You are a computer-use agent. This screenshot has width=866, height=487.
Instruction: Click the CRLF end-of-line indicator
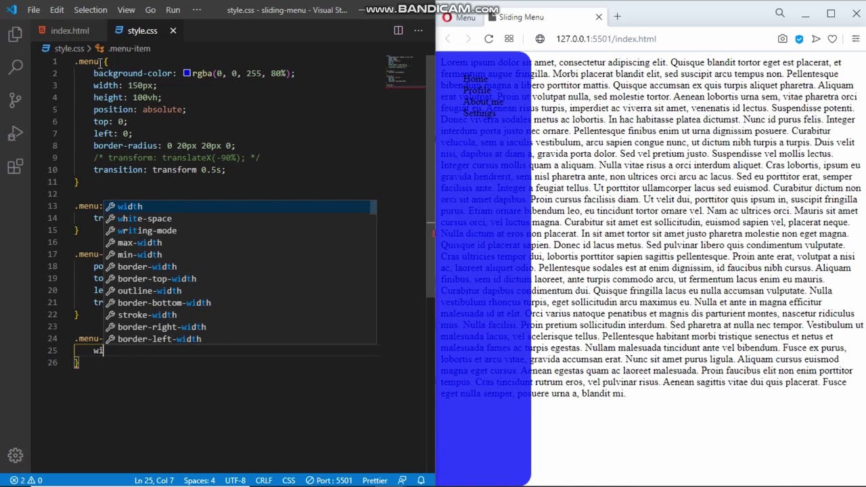click(x=263, y=480)
